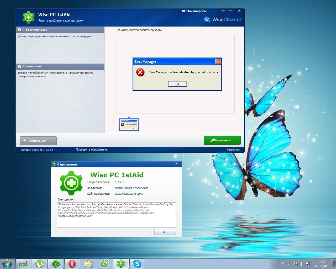Viewport: 336px width, 269px height.
Task: Click the Вернуться back button
Action: 38,141
